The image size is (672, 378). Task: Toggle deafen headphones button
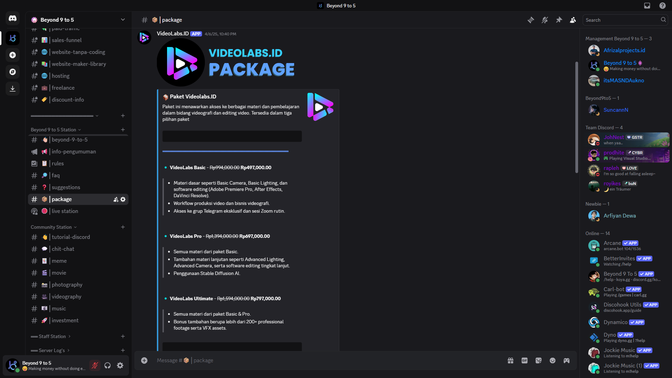coord(108,365)
